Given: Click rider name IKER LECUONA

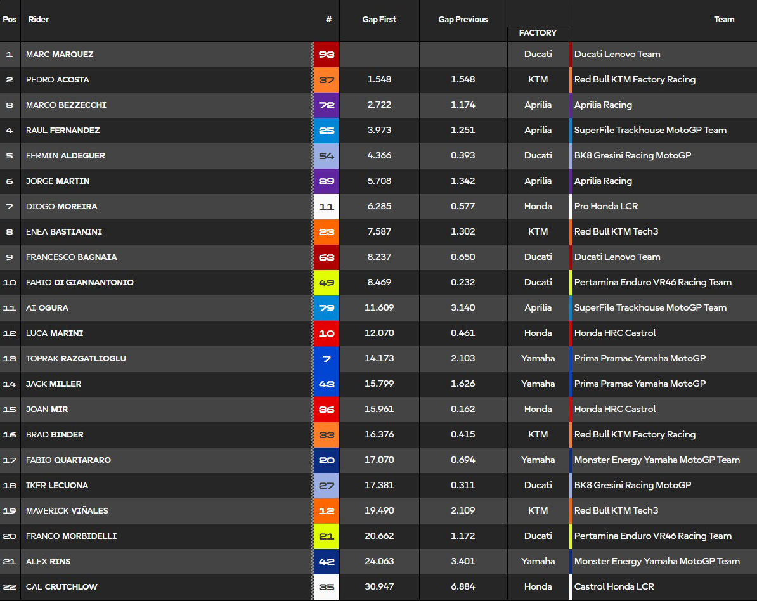Looking at the screenshot, I should [x=57, y=485].
